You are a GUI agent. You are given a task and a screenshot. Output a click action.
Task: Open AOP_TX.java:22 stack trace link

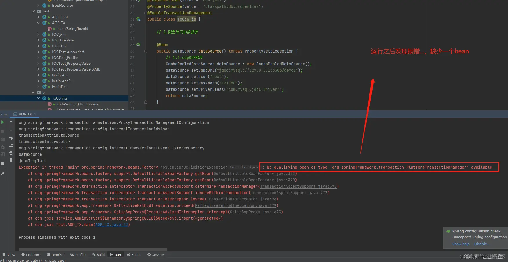pyautogui.click(x=112, y=225)
